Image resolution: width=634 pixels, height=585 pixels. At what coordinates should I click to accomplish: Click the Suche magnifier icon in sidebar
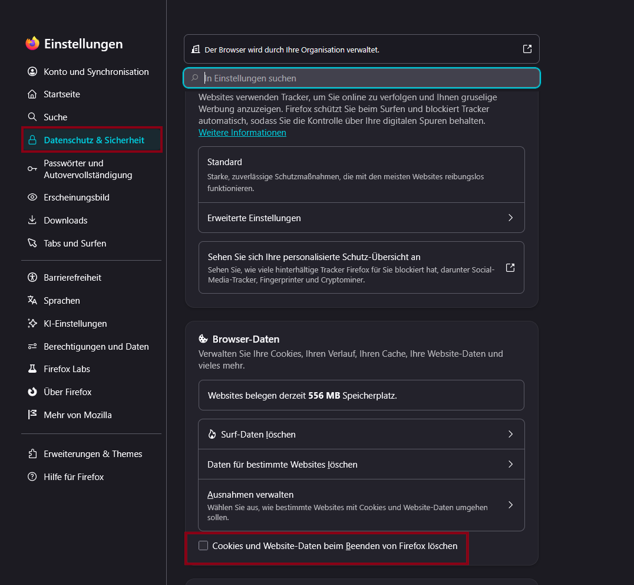click(x=32, y=117)
